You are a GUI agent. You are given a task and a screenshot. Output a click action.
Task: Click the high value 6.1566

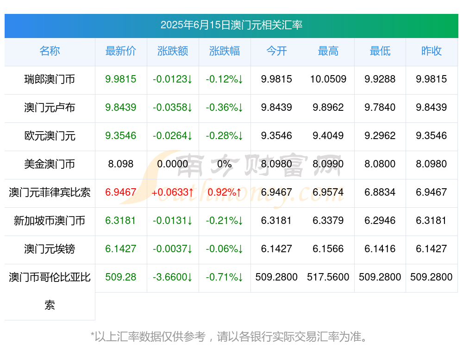[x=328, y=249]
